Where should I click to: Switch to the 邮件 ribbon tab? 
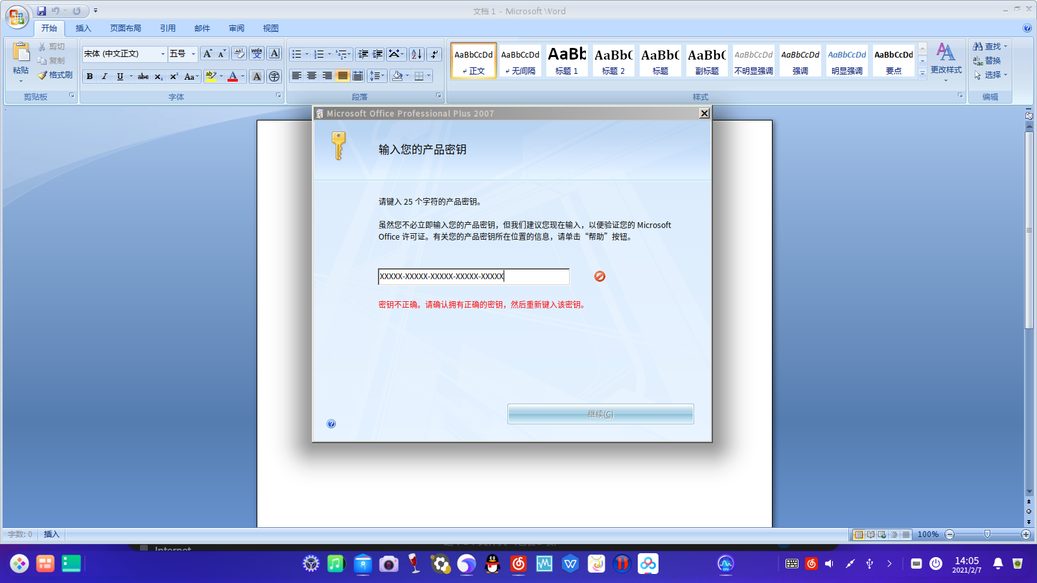point(202,29)
